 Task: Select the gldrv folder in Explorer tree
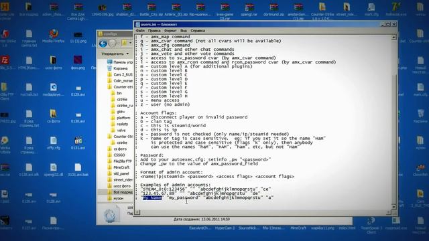tap(118, 112)
